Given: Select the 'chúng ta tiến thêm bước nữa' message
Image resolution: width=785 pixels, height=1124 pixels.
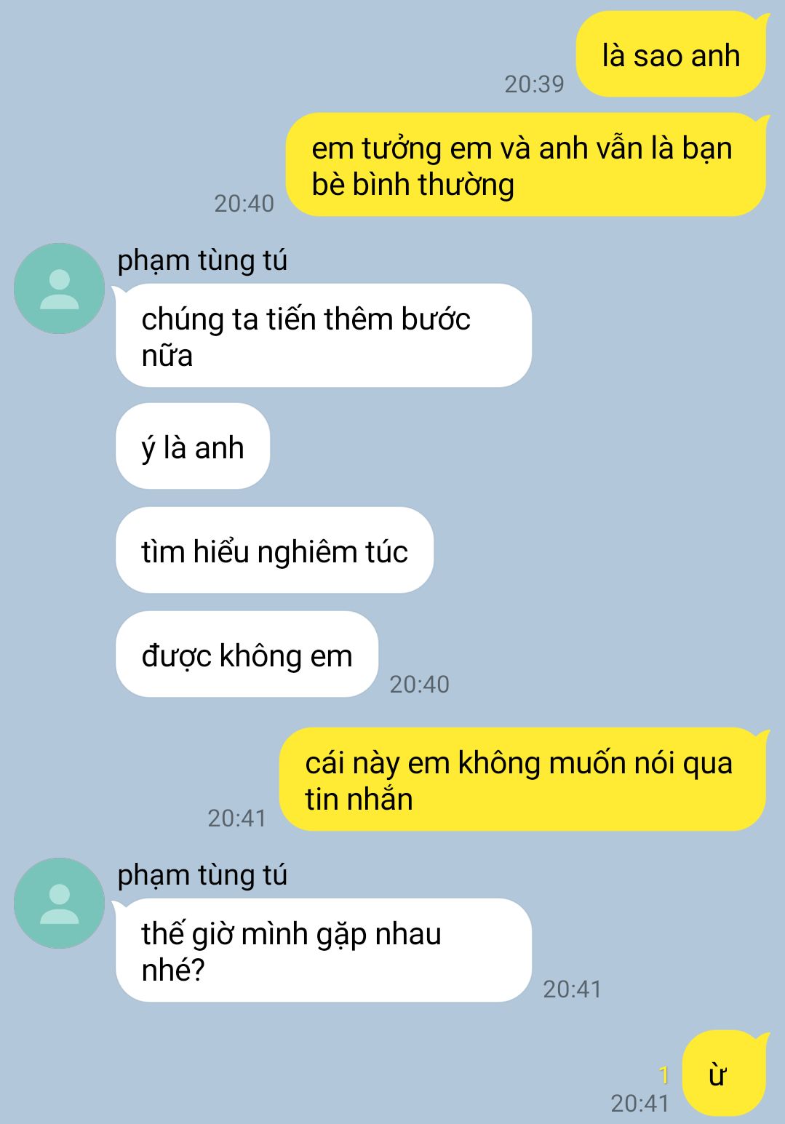Looking at the screenshot, I should (324, 336).
